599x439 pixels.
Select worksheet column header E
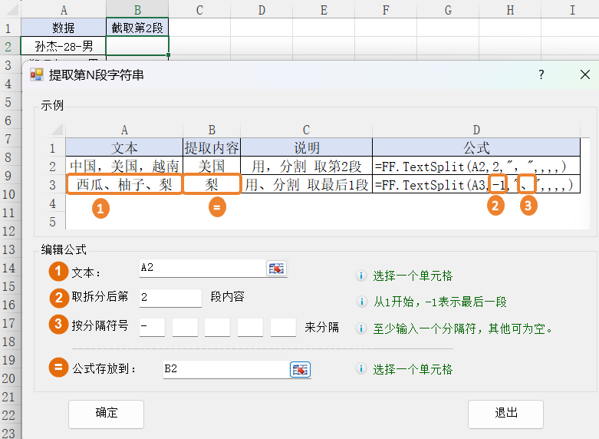324,9
